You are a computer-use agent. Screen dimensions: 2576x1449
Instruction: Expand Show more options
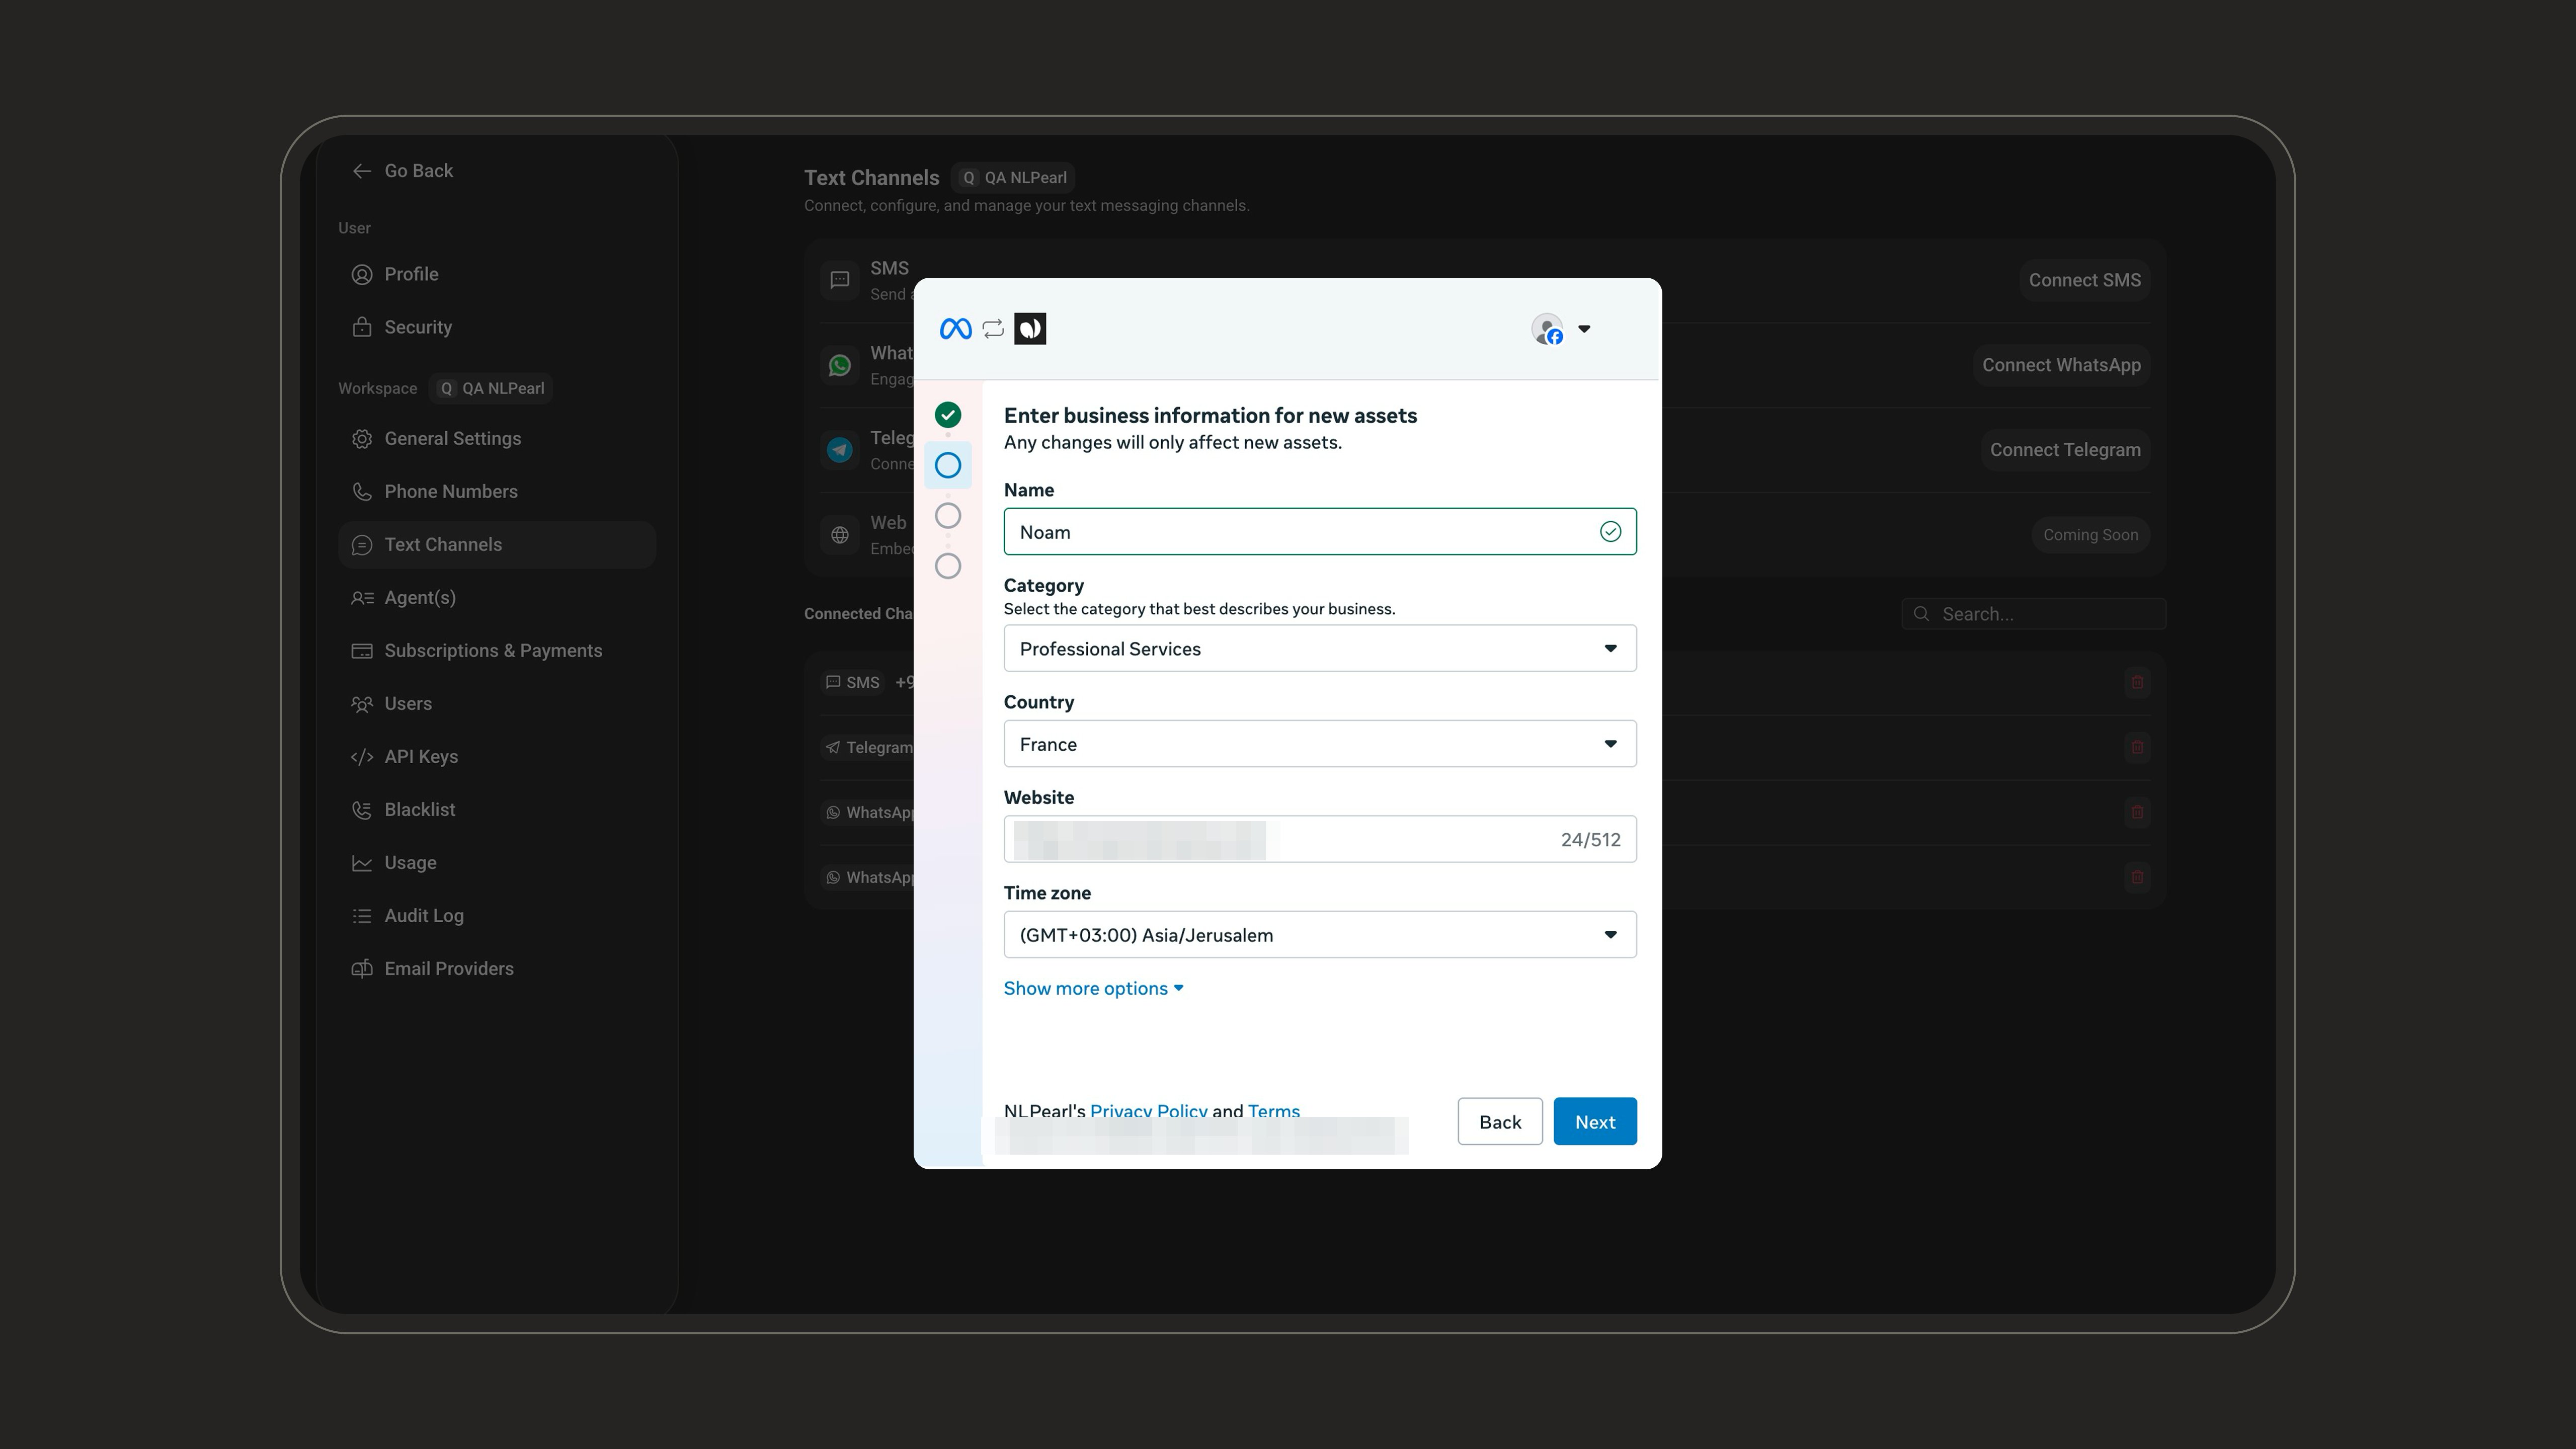1094,989
